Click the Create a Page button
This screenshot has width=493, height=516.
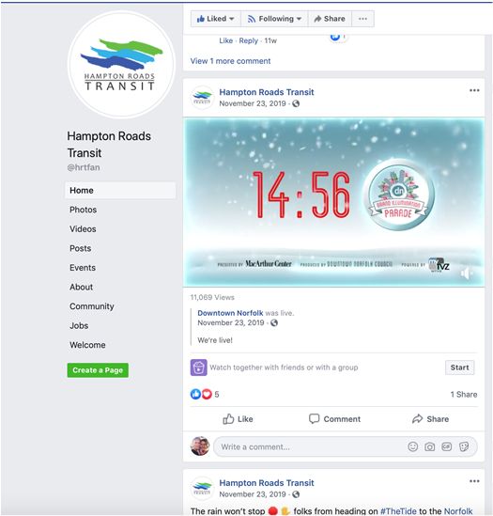[x=98, y=370]
